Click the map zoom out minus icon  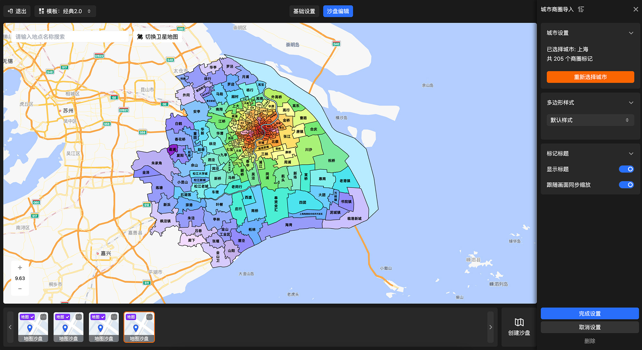point(20,289)
